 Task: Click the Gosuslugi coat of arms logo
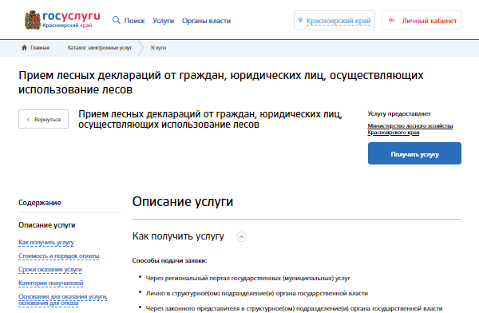(33, 20)
